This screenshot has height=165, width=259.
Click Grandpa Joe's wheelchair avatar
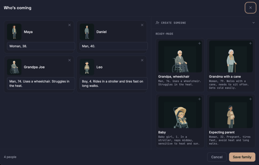pos(14,67)
